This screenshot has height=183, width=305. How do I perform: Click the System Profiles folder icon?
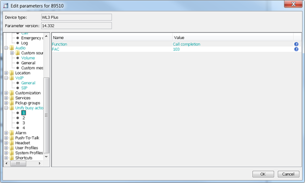(x=12, y=153)
